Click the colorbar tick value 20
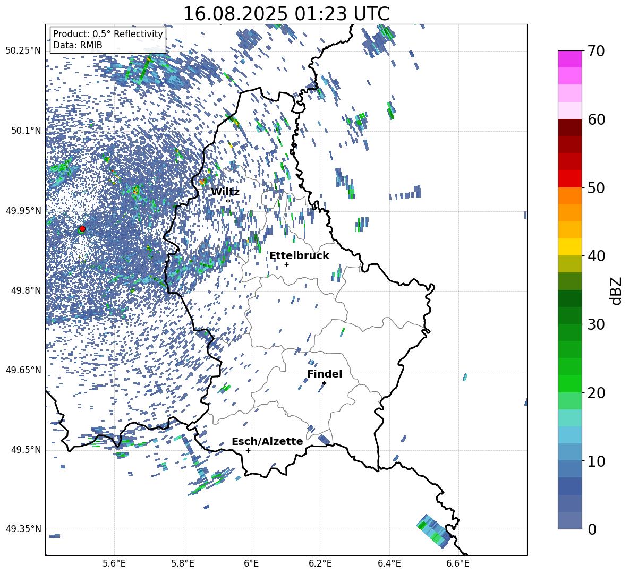Screen dimensions: 629x574 pyautogui.click(x=596, y=392)
